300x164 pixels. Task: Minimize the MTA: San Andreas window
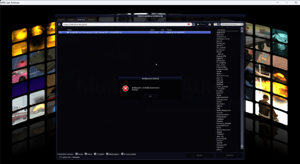coord(277,2)
